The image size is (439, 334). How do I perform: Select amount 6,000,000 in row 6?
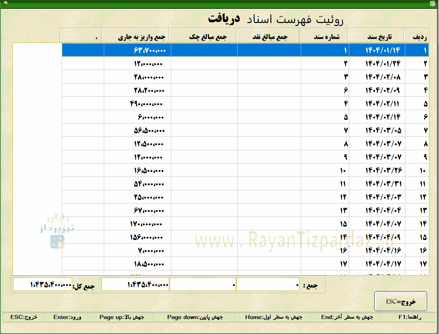point(138,117)
